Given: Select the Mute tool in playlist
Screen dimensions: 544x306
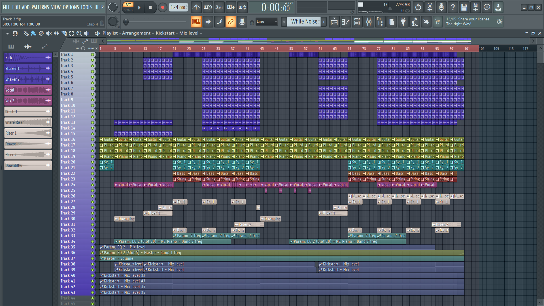Looking at the screenshot, I should tap(49, 33).
